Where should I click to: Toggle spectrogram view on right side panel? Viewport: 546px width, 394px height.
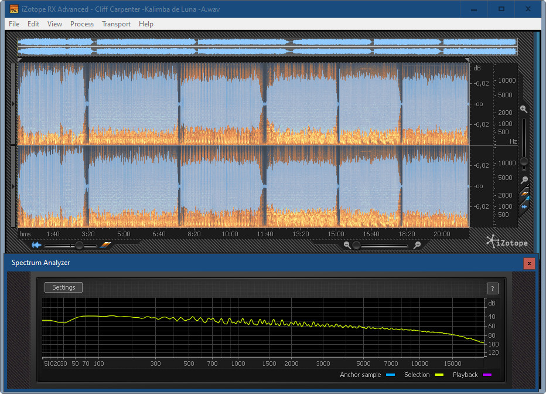pos(525,194)
